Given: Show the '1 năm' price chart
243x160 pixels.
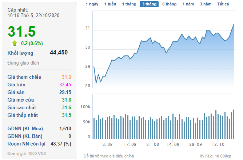Looking at the screenshot, I should click(188, 4).
